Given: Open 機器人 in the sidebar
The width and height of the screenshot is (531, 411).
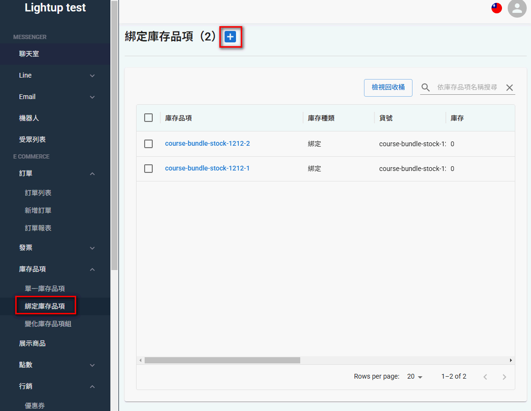Looking at the screenshot, I should 55,118.
